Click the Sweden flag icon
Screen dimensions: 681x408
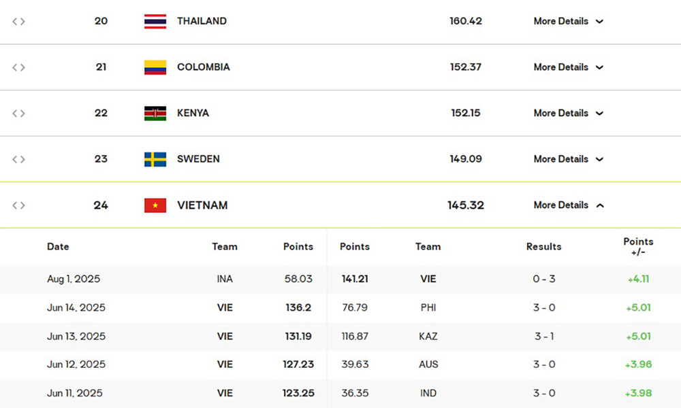(x=155, y=159)
